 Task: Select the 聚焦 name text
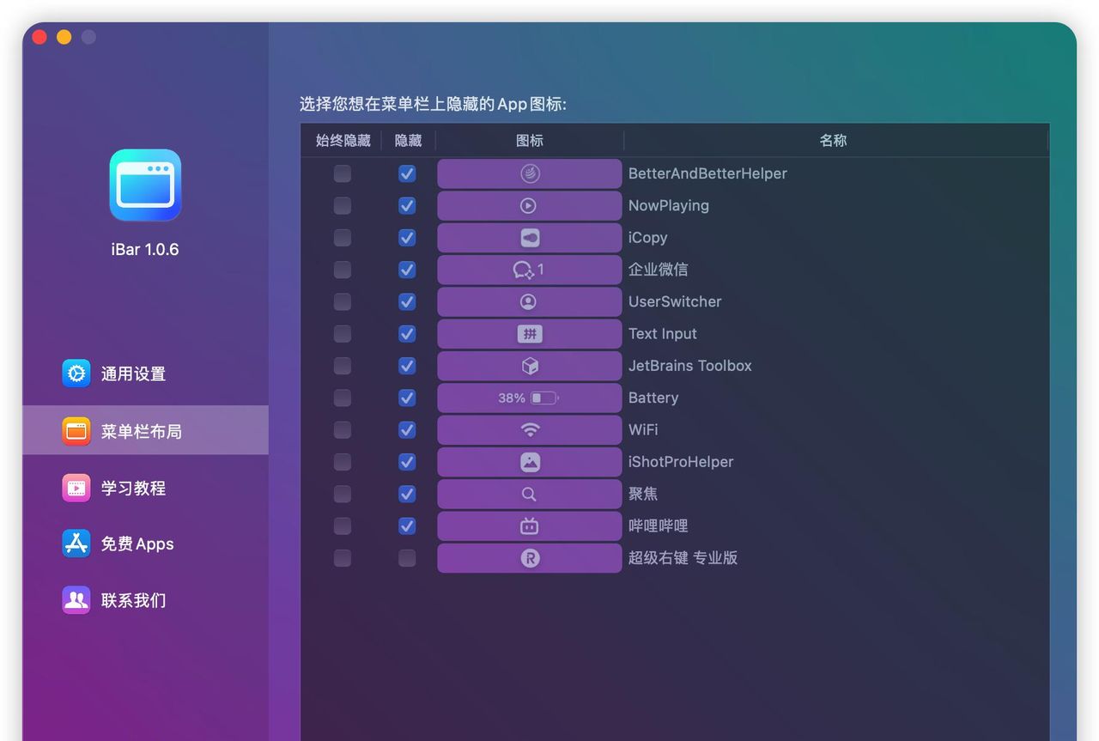(643, 495)
